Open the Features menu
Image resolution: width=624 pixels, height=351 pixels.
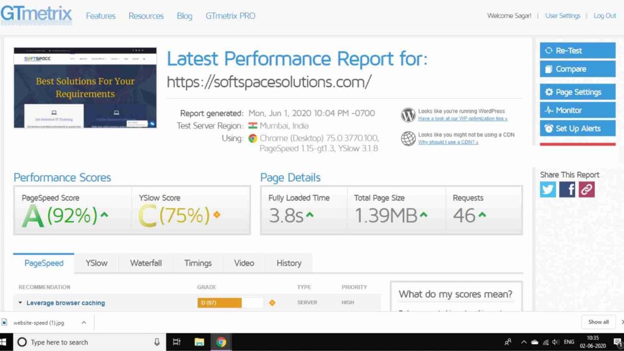pos(101,16)
